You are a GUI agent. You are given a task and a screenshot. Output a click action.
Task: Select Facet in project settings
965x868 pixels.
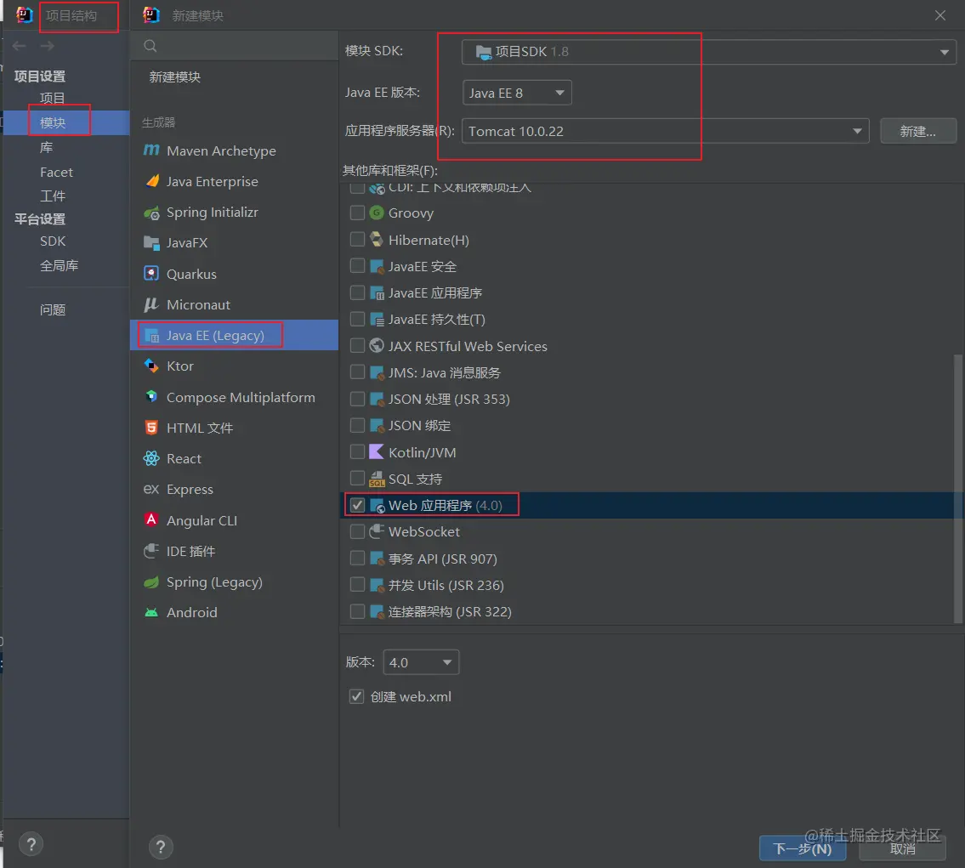[56, 173]
